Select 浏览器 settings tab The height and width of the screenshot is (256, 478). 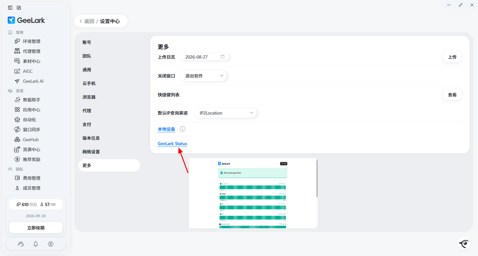tap(109, 97)
